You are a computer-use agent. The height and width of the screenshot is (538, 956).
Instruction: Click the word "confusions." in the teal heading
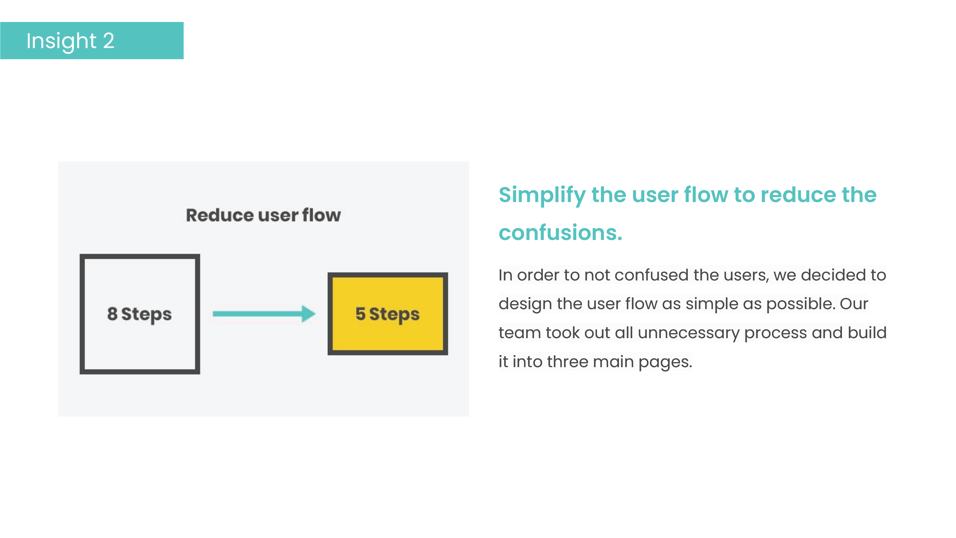pos(560,233)
